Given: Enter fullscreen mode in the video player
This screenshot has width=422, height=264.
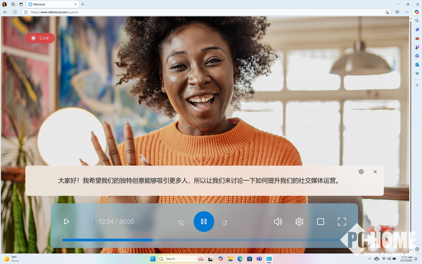Looking at the screenshot, I should pyautogui.click(x=342, y=222).
